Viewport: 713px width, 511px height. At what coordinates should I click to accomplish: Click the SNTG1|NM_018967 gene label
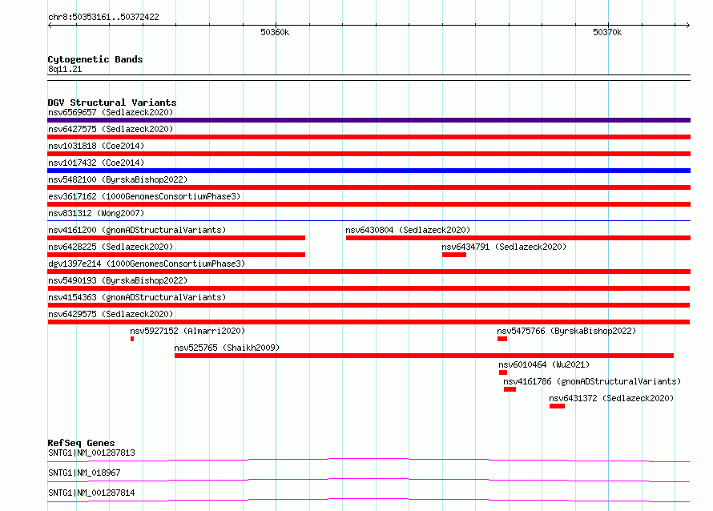click(x=84, y=473)
